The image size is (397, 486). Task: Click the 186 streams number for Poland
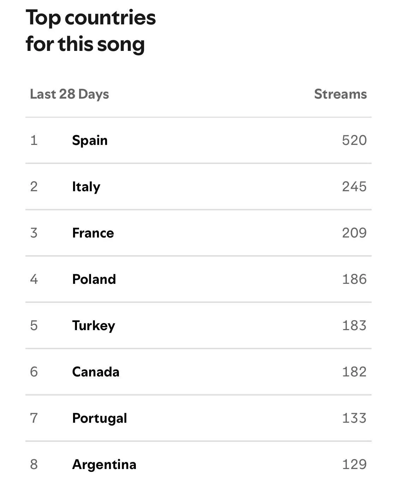pyautogui.click(x=354, y=279)
